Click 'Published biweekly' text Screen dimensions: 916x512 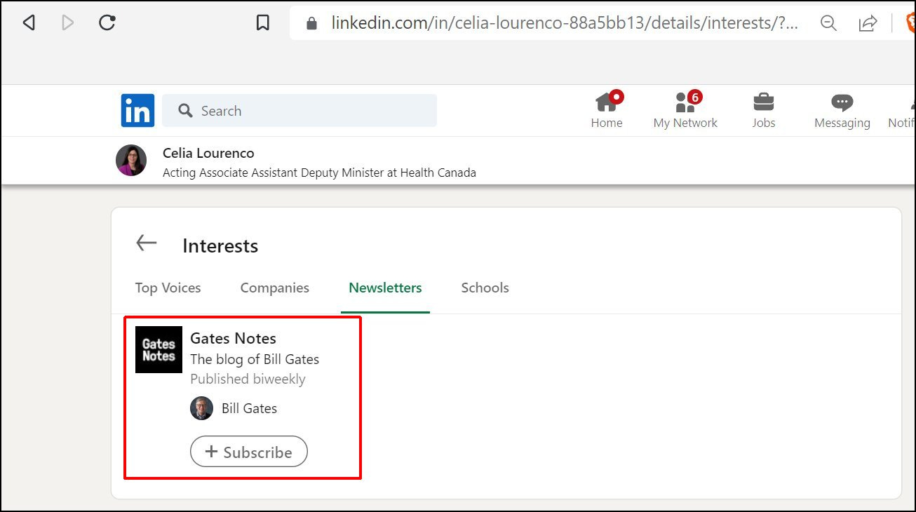[x=248, y=379]
